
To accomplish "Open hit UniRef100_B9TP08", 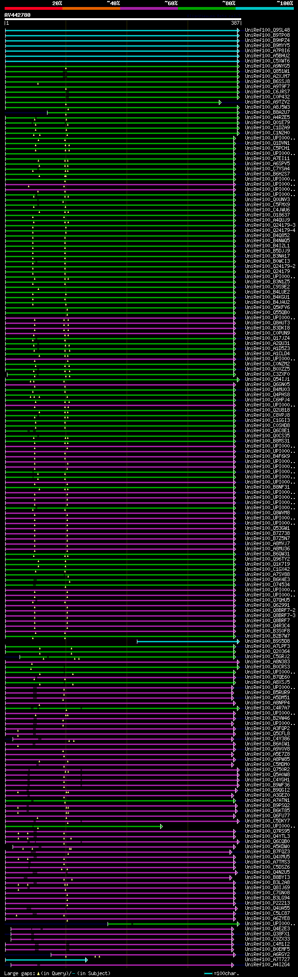I will pos(267,35).
